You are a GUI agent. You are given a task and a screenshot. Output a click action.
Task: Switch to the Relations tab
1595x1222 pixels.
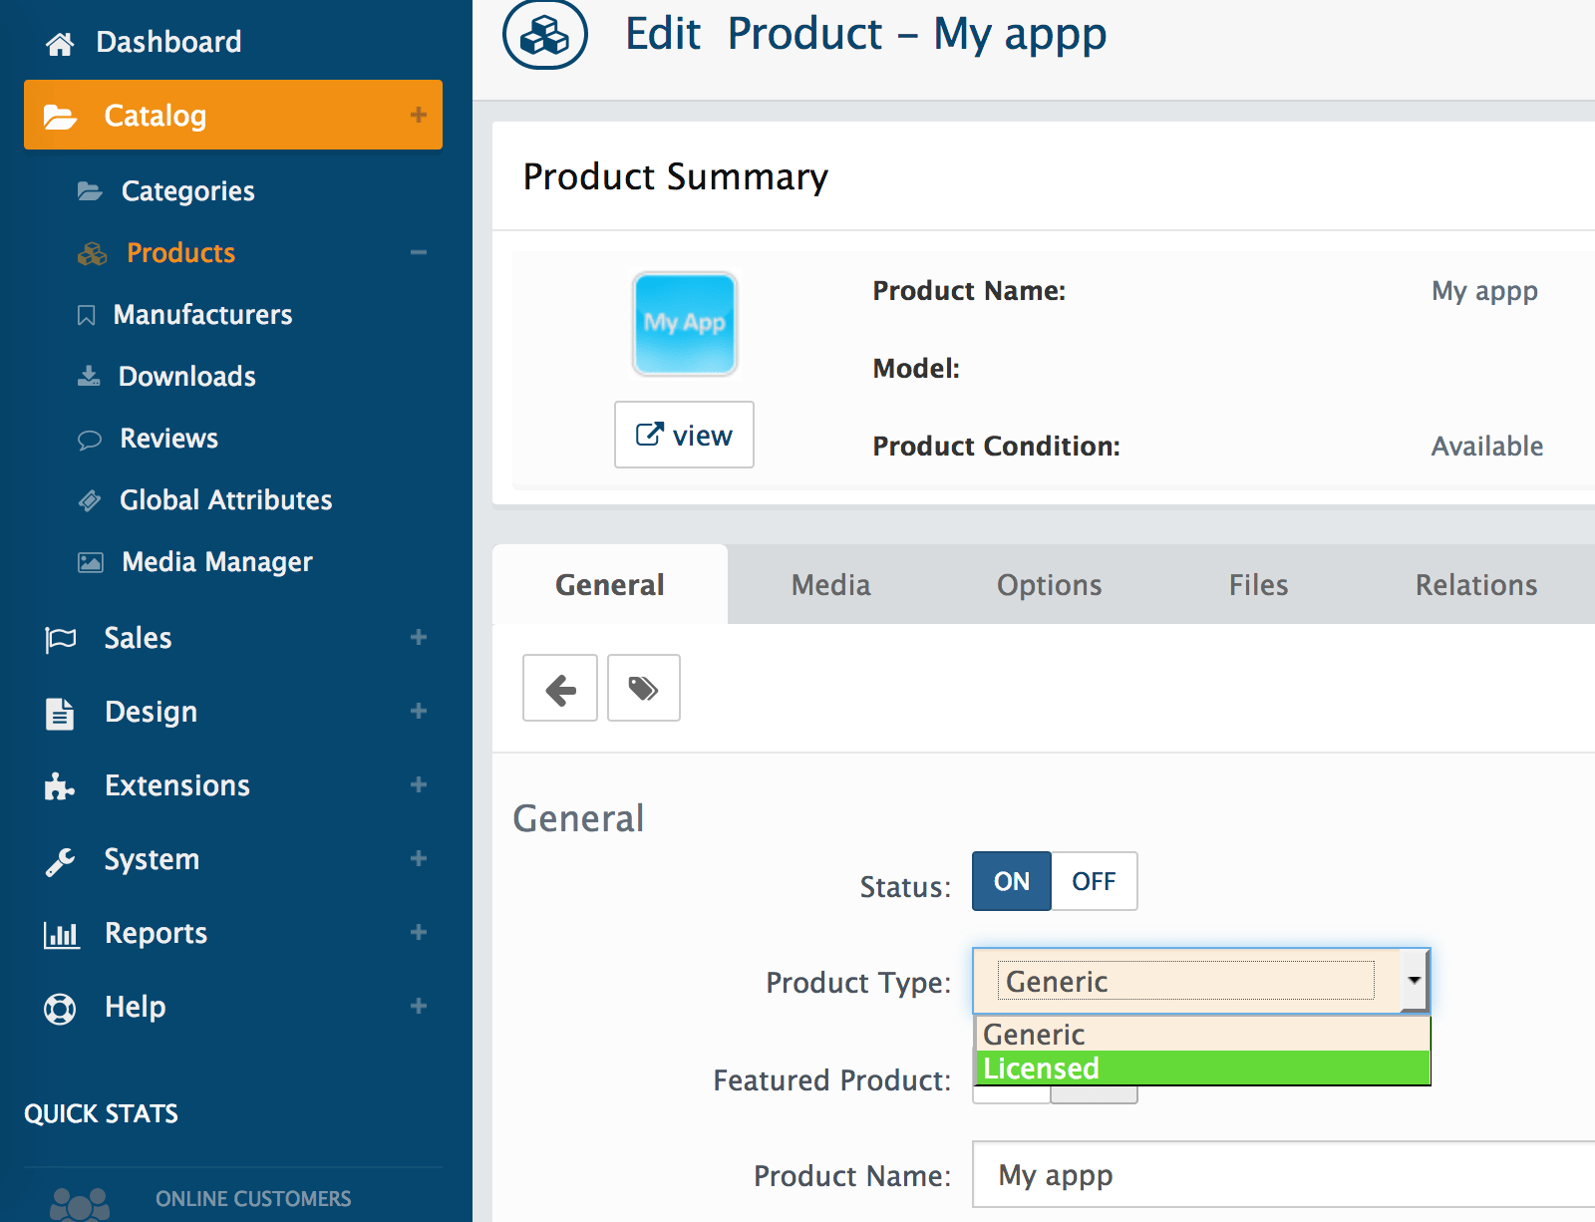point(1476,585)
